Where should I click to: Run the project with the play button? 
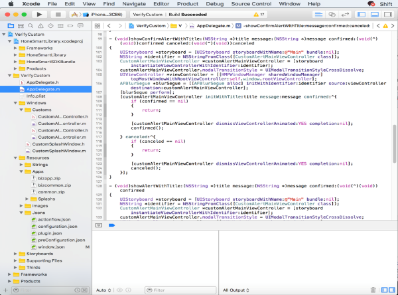click(39, 15)
